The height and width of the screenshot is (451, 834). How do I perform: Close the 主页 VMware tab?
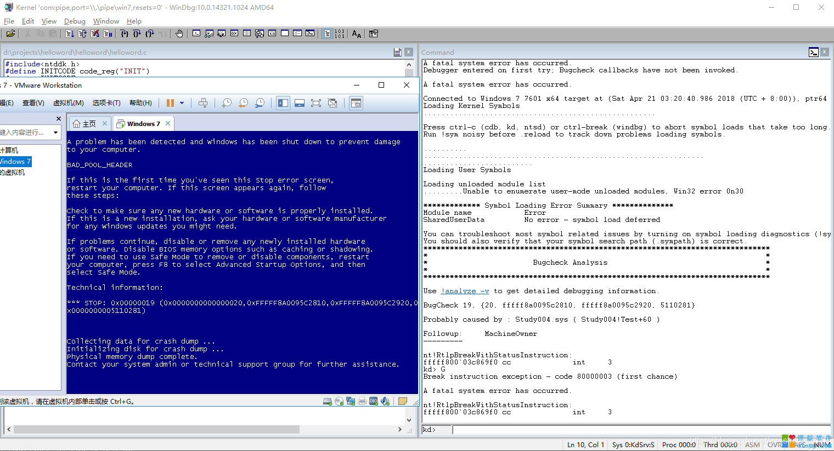click(104, 124)
